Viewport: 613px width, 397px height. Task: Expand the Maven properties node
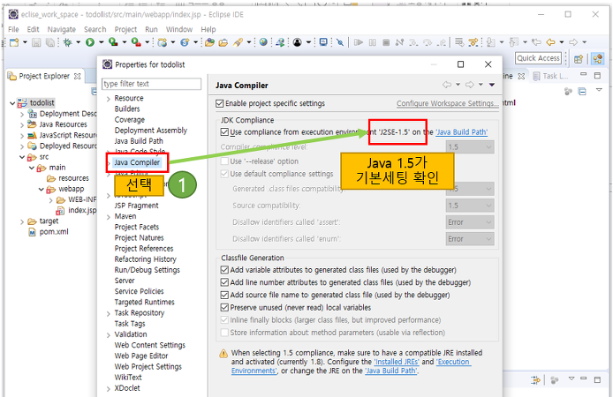pyautogui.click(x=109, y=217)
